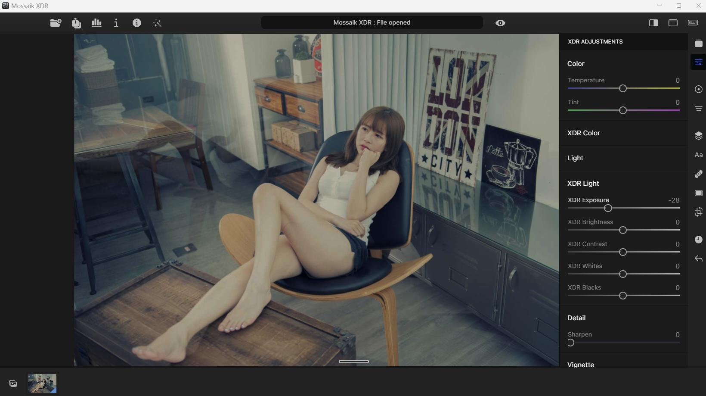
Task: Click the 'File opened' status message
Action: coord(372,22)
